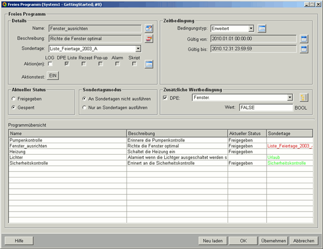Toggle the DPE checkbox in Zusätzliche Wertbedingung
This screenshot has height=249, width=323.
click(x=165, y=98)
